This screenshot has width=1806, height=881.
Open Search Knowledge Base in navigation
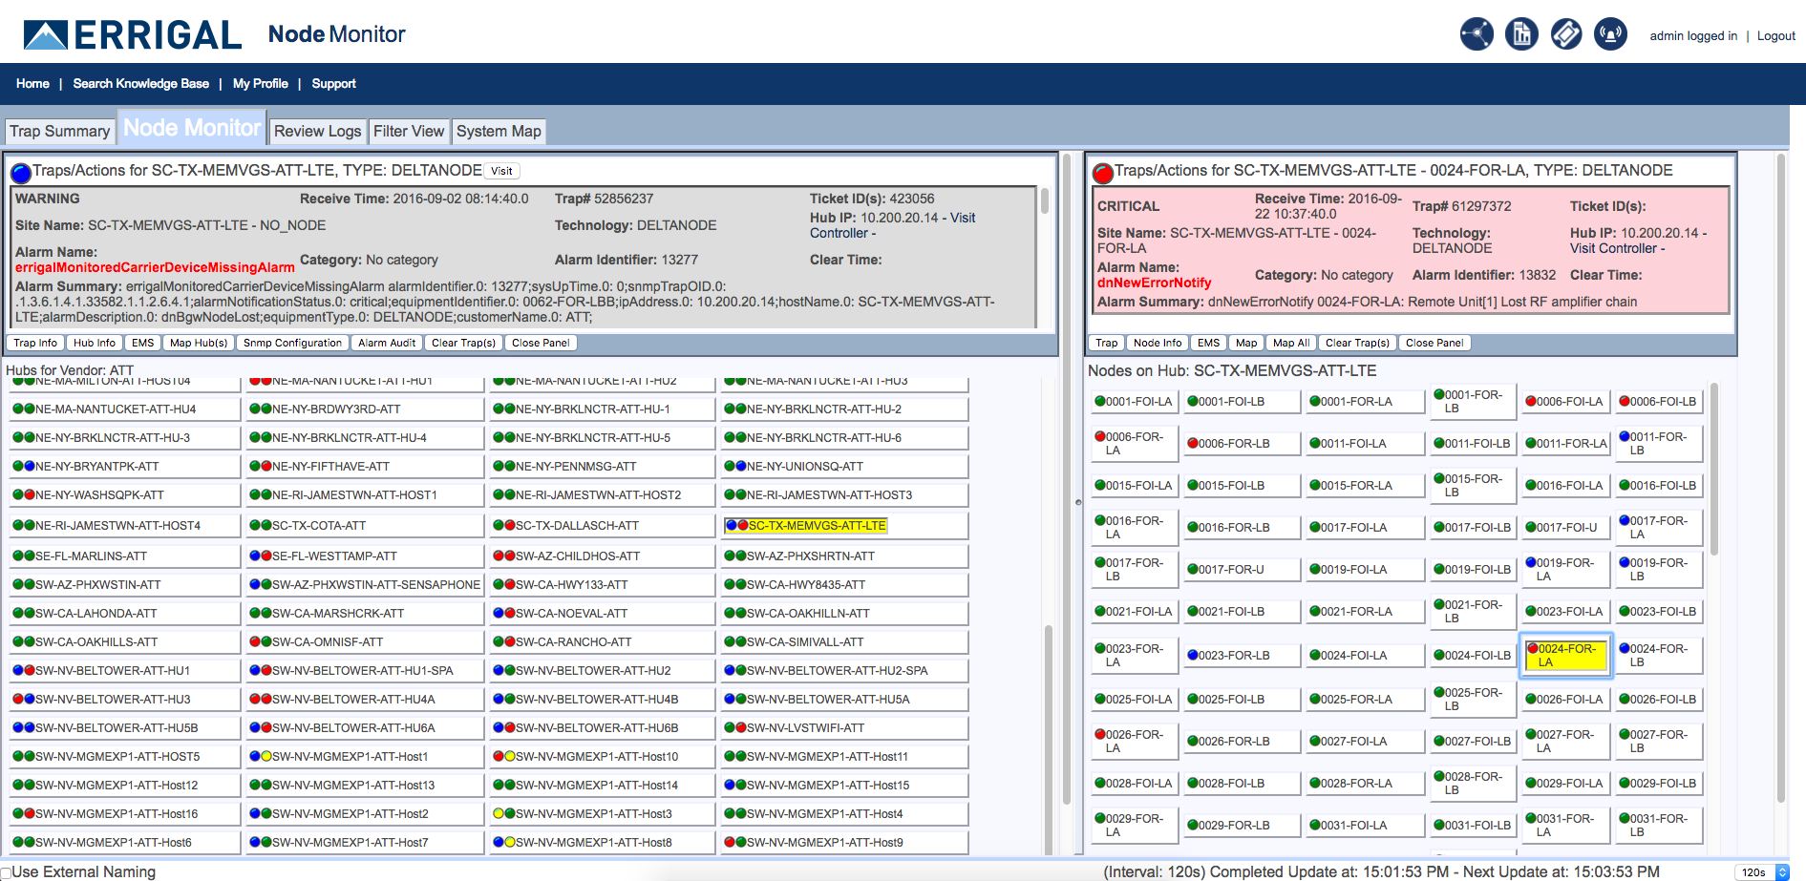(x=140, y=84)
